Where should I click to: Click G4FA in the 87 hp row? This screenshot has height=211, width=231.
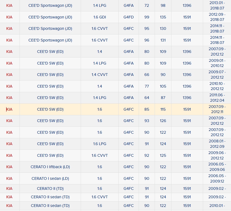point(128,98)
